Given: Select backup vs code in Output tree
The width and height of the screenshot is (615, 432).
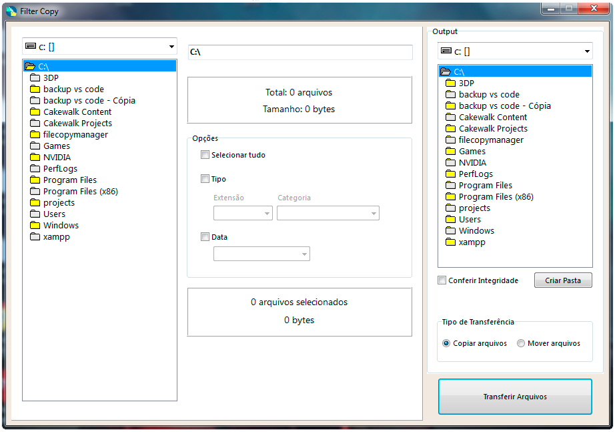Looking at the screenshot, I should pos(489,95).
